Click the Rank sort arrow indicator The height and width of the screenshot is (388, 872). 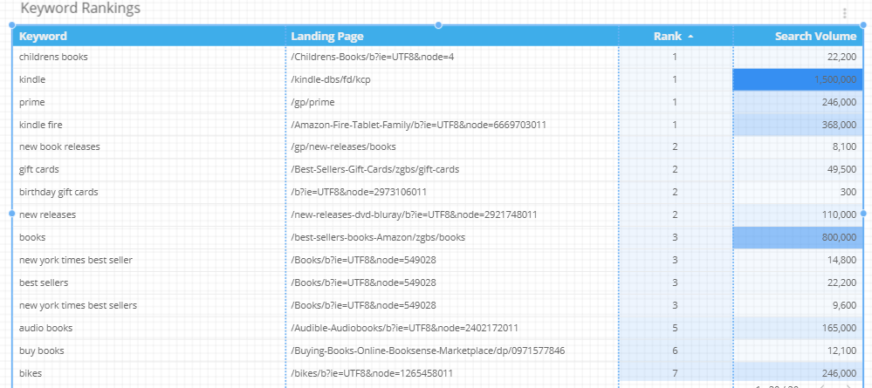[691, 37]
